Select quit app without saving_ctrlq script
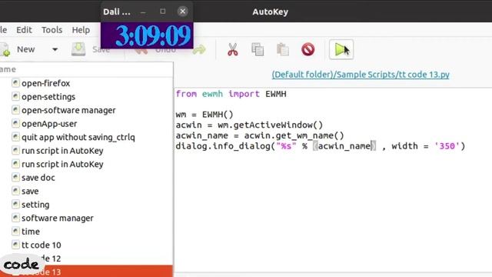This screenshot has width=492, height=277. [78, 137]
